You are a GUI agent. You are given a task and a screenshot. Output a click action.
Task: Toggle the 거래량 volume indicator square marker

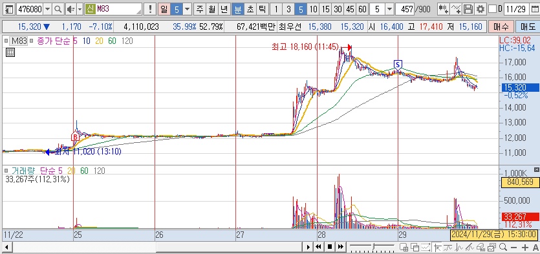click(x=6, y=171)
